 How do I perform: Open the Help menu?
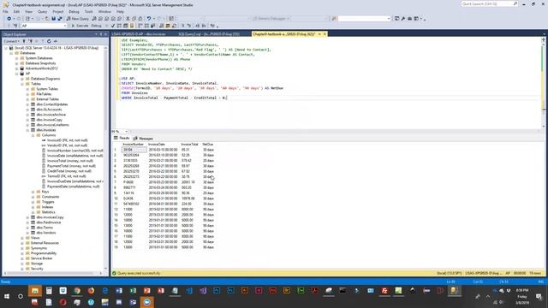pos(120,11)
